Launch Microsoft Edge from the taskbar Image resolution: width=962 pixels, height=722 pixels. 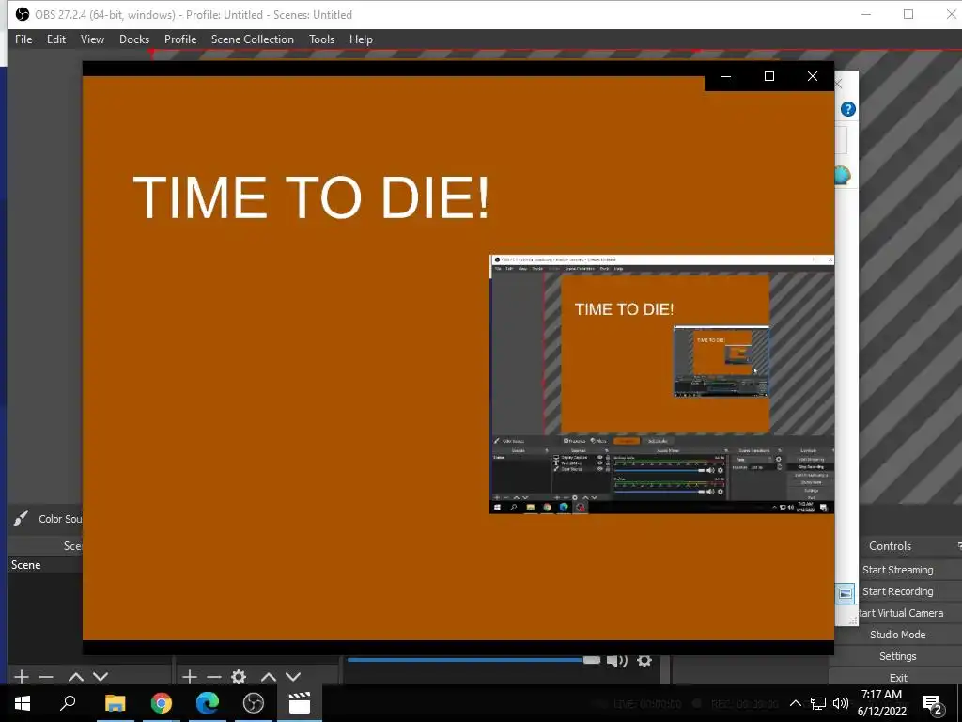pos(208,703)
